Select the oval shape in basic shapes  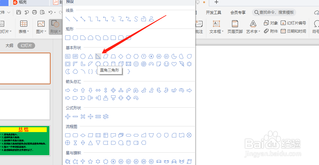pos(83,56)
